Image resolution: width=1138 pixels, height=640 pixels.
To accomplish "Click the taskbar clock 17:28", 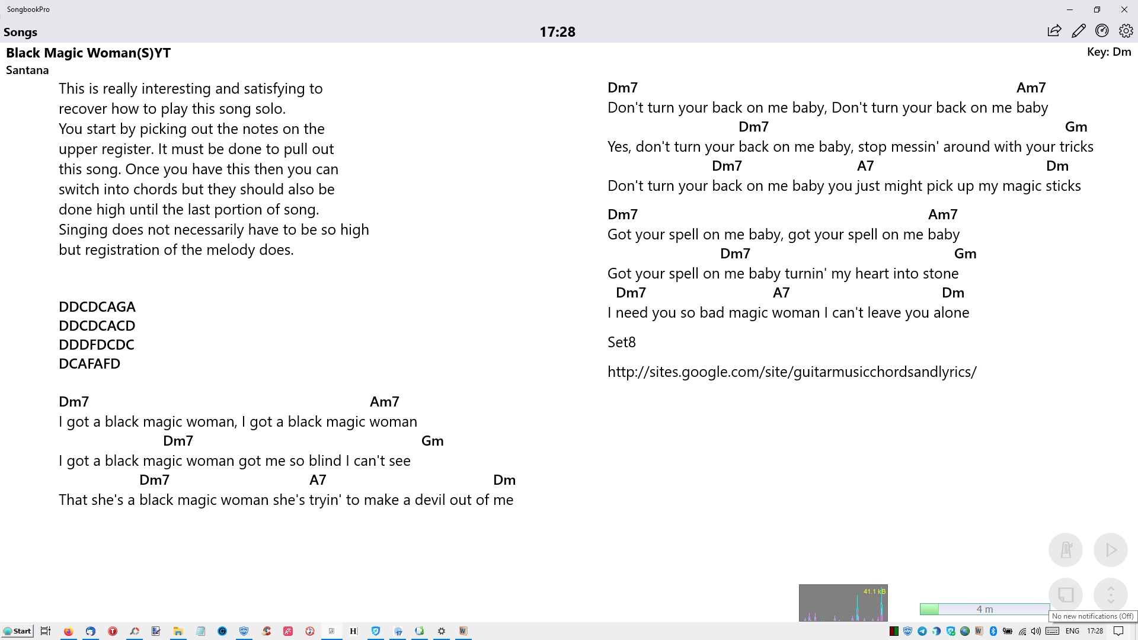I will click(x=1095, y=631).
